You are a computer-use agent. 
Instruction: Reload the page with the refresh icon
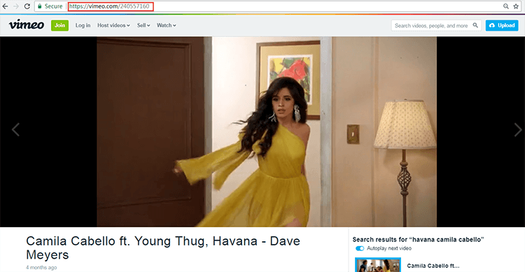(x=27, y=6)
